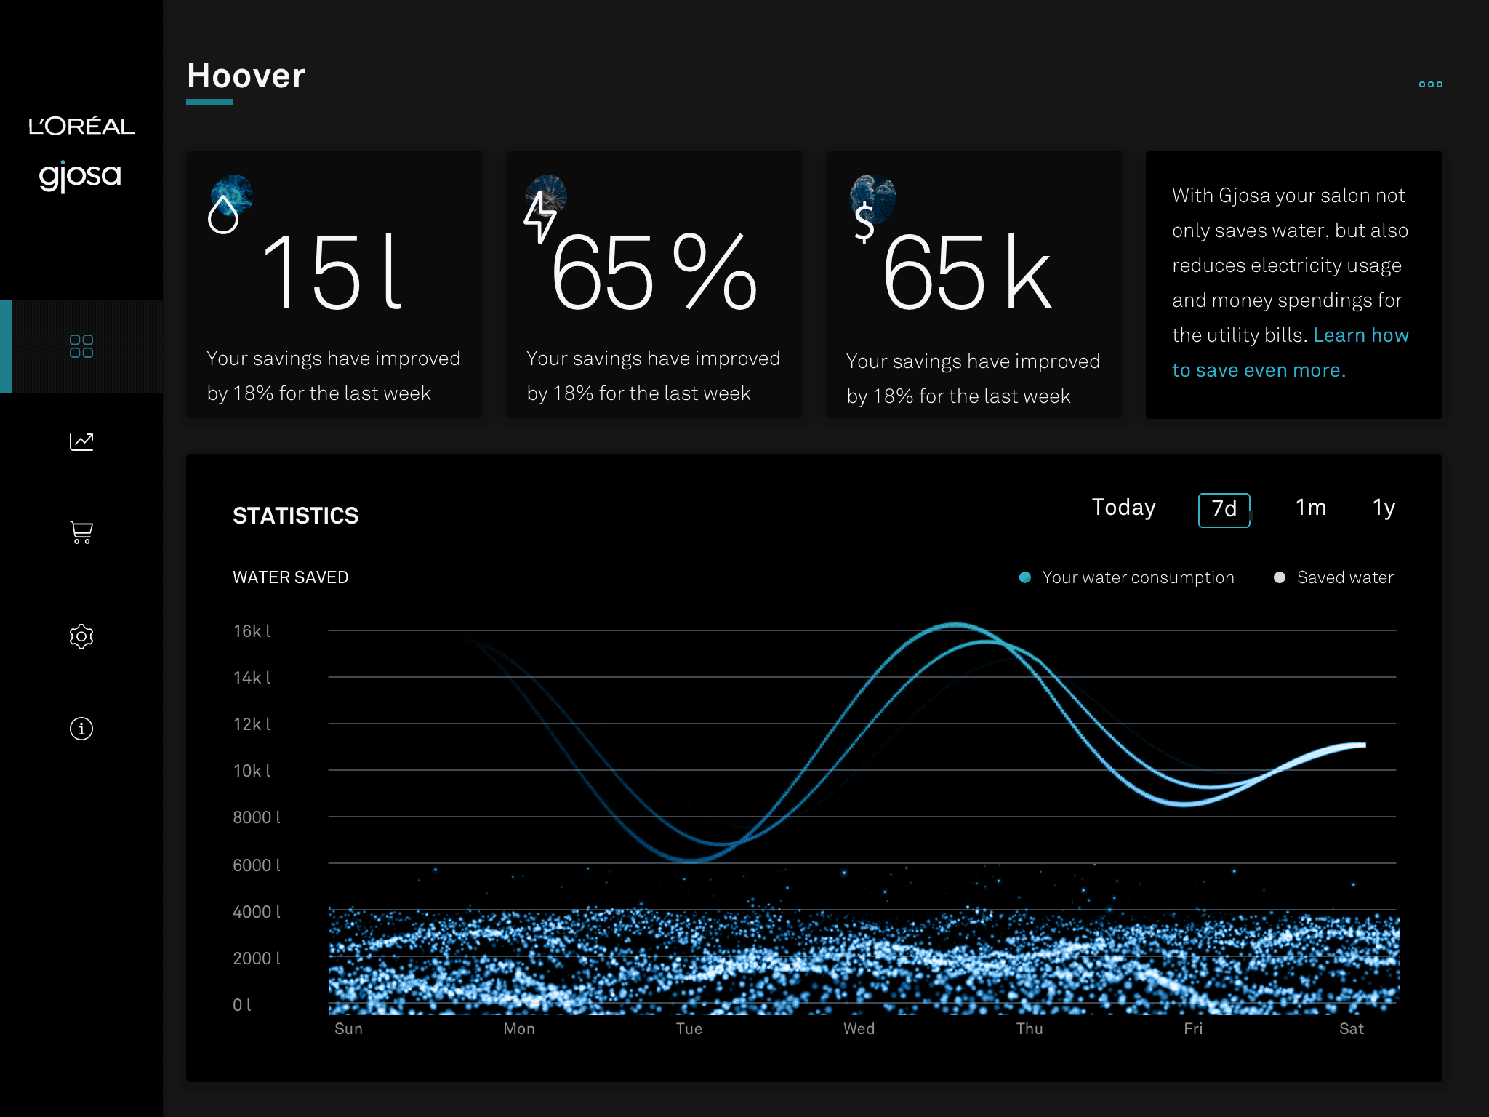Switch statistics range to Today

[x=1123, y=508]
